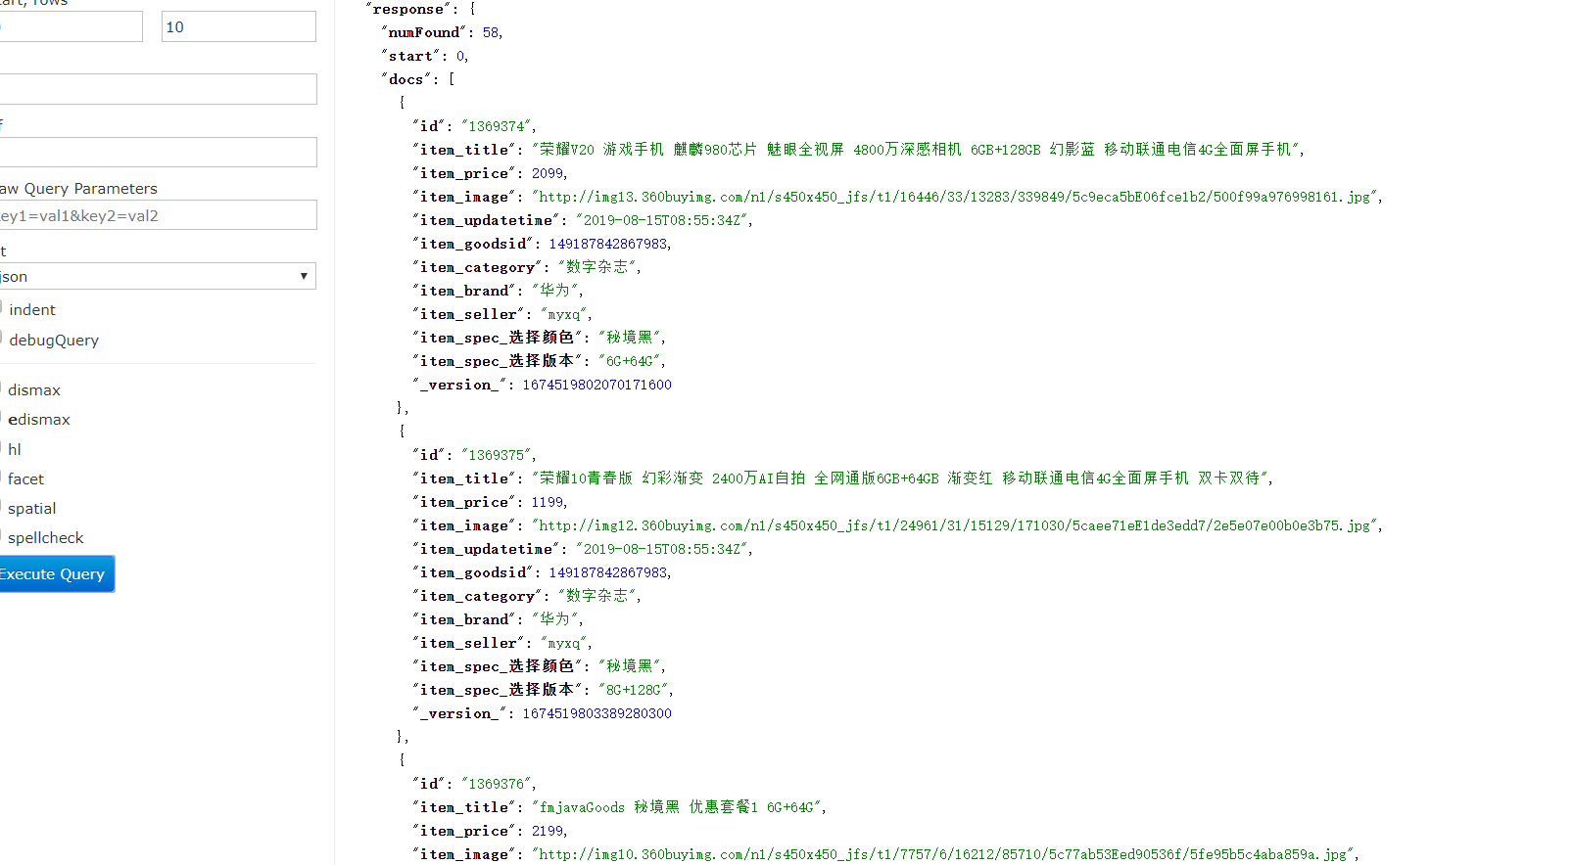1573x865 pixels.
Task: Click the version spec value "8G+128G"
Action: click(633, 690)
